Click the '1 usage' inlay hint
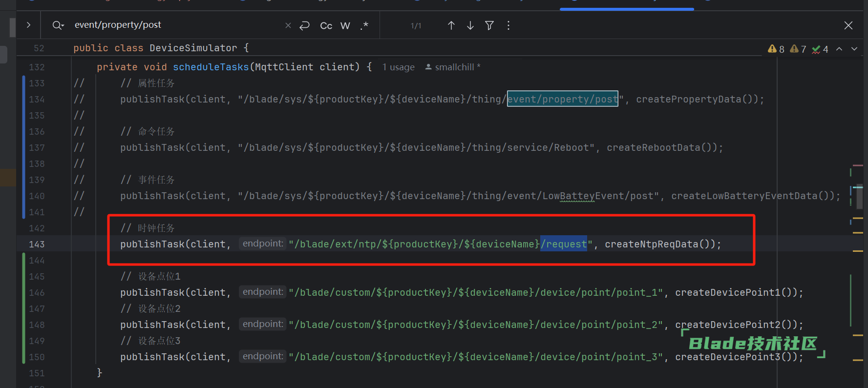This screenshot has height=388, width=868. tap(399, 67)
